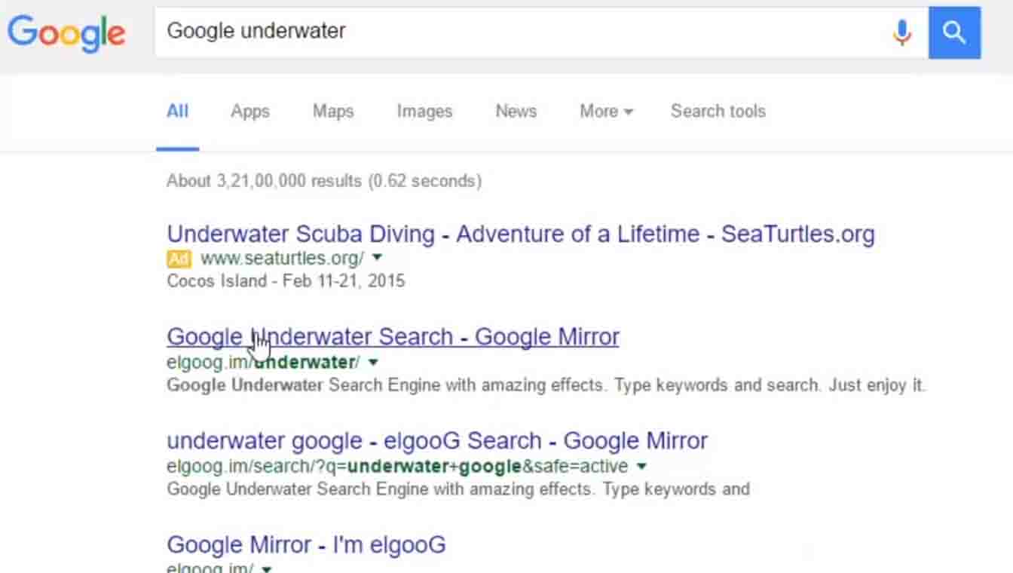Activate voice search microphone icon

901,32
